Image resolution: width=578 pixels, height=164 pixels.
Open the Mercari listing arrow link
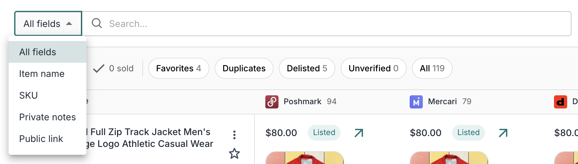[503, 133]
